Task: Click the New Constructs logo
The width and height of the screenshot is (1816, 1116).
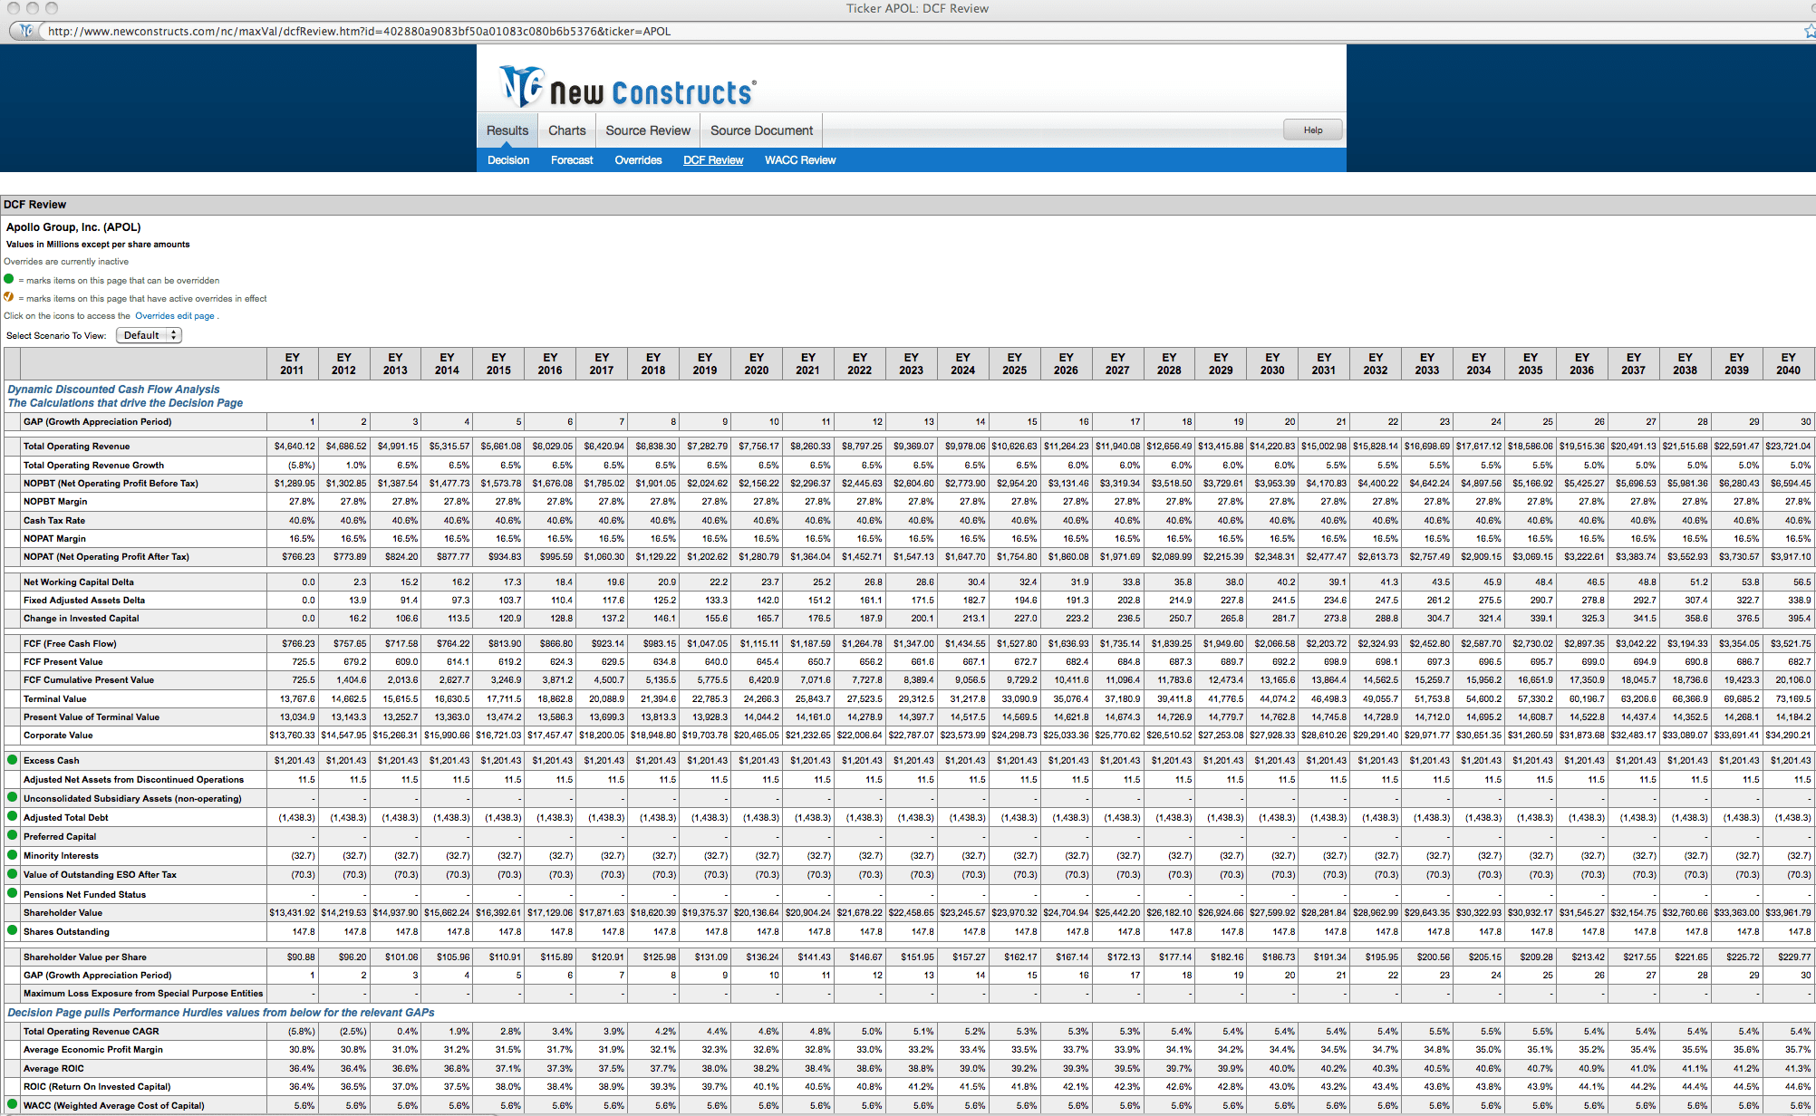Action: 627,87
